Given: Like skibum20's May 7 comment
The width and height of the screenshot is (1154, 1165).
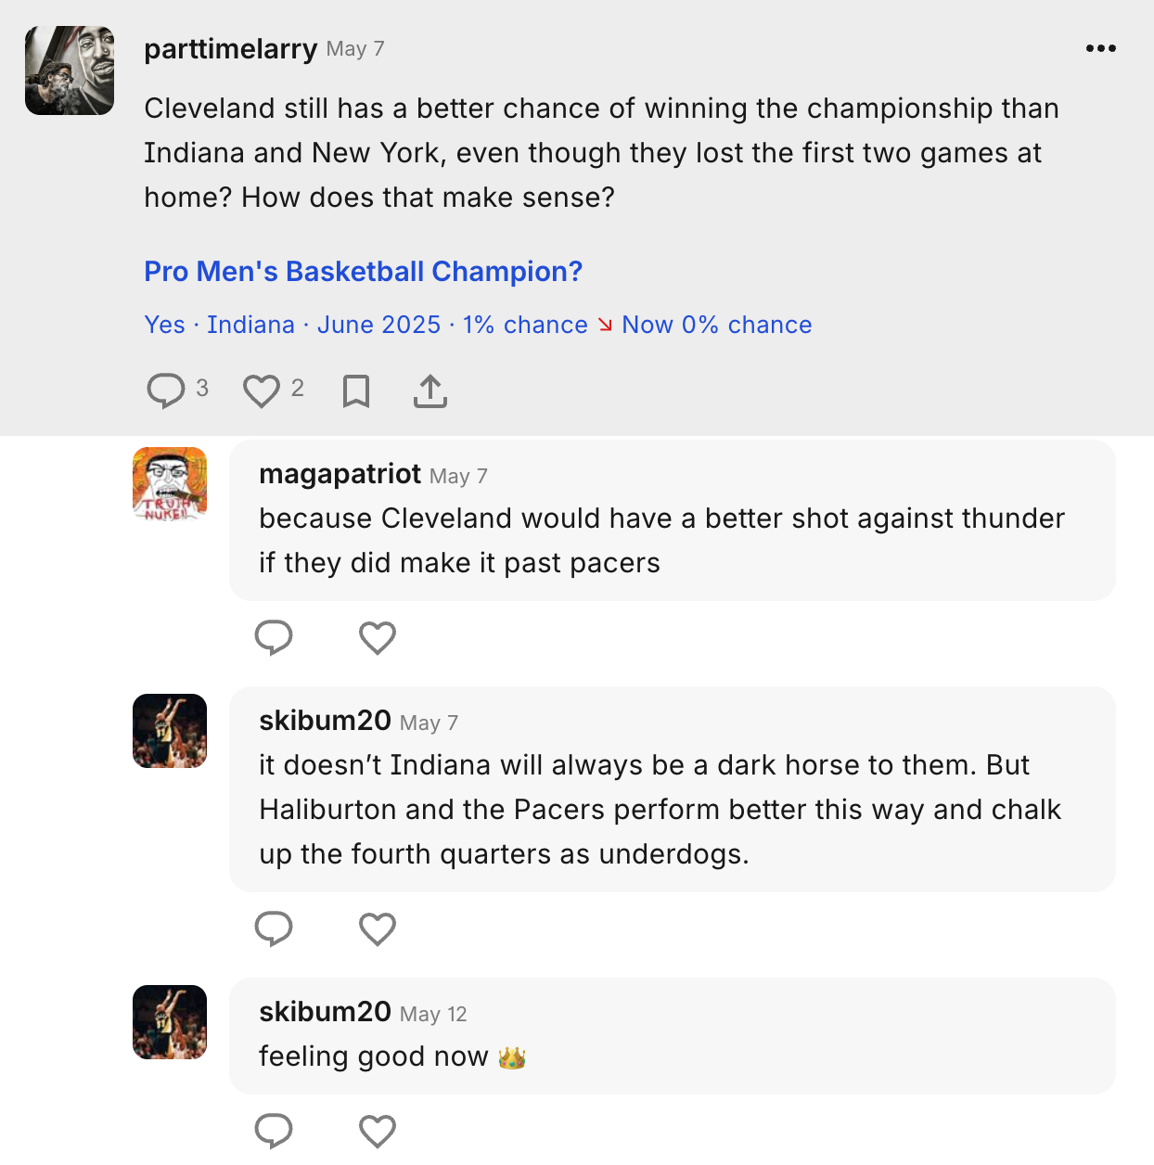Looking at the screenshot, I should click(x=378, y=928).
